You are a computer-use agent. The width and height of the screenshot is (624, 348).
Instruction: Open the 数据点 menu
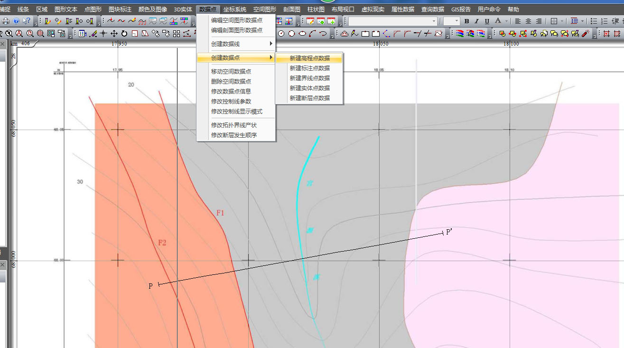(x=208, y=9)
